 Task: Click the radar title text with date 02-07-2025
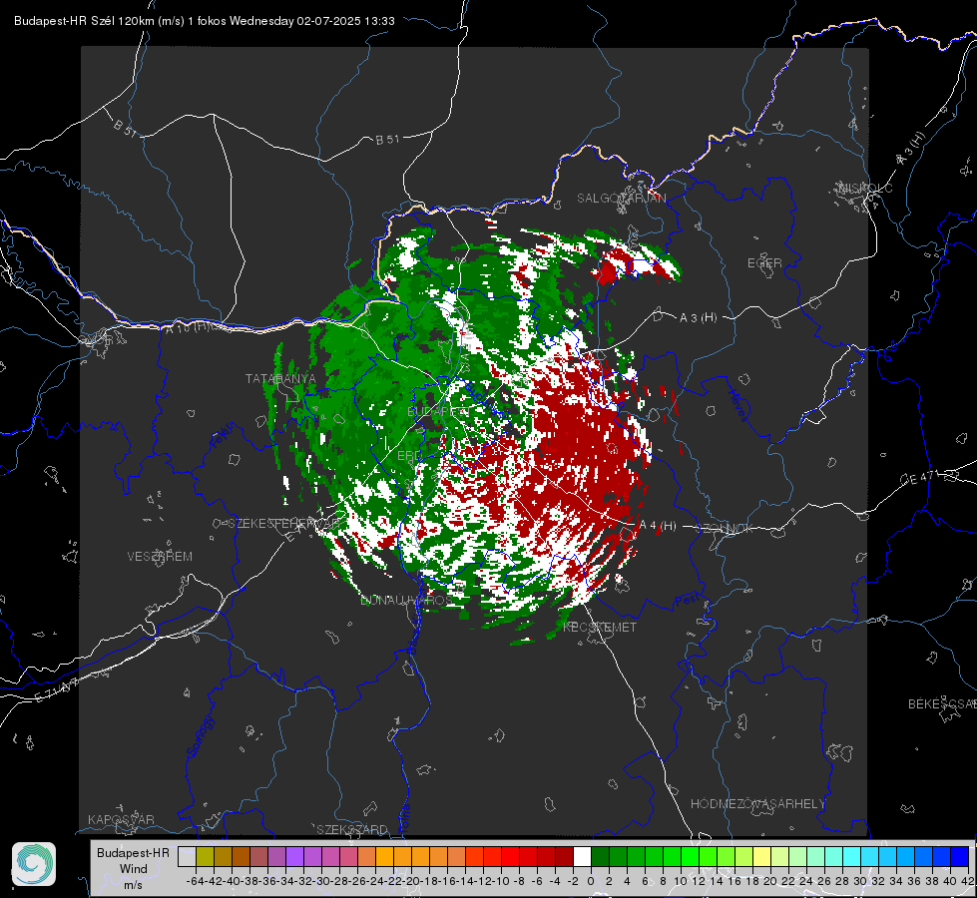pyautogui.click(x=205, y=21)
